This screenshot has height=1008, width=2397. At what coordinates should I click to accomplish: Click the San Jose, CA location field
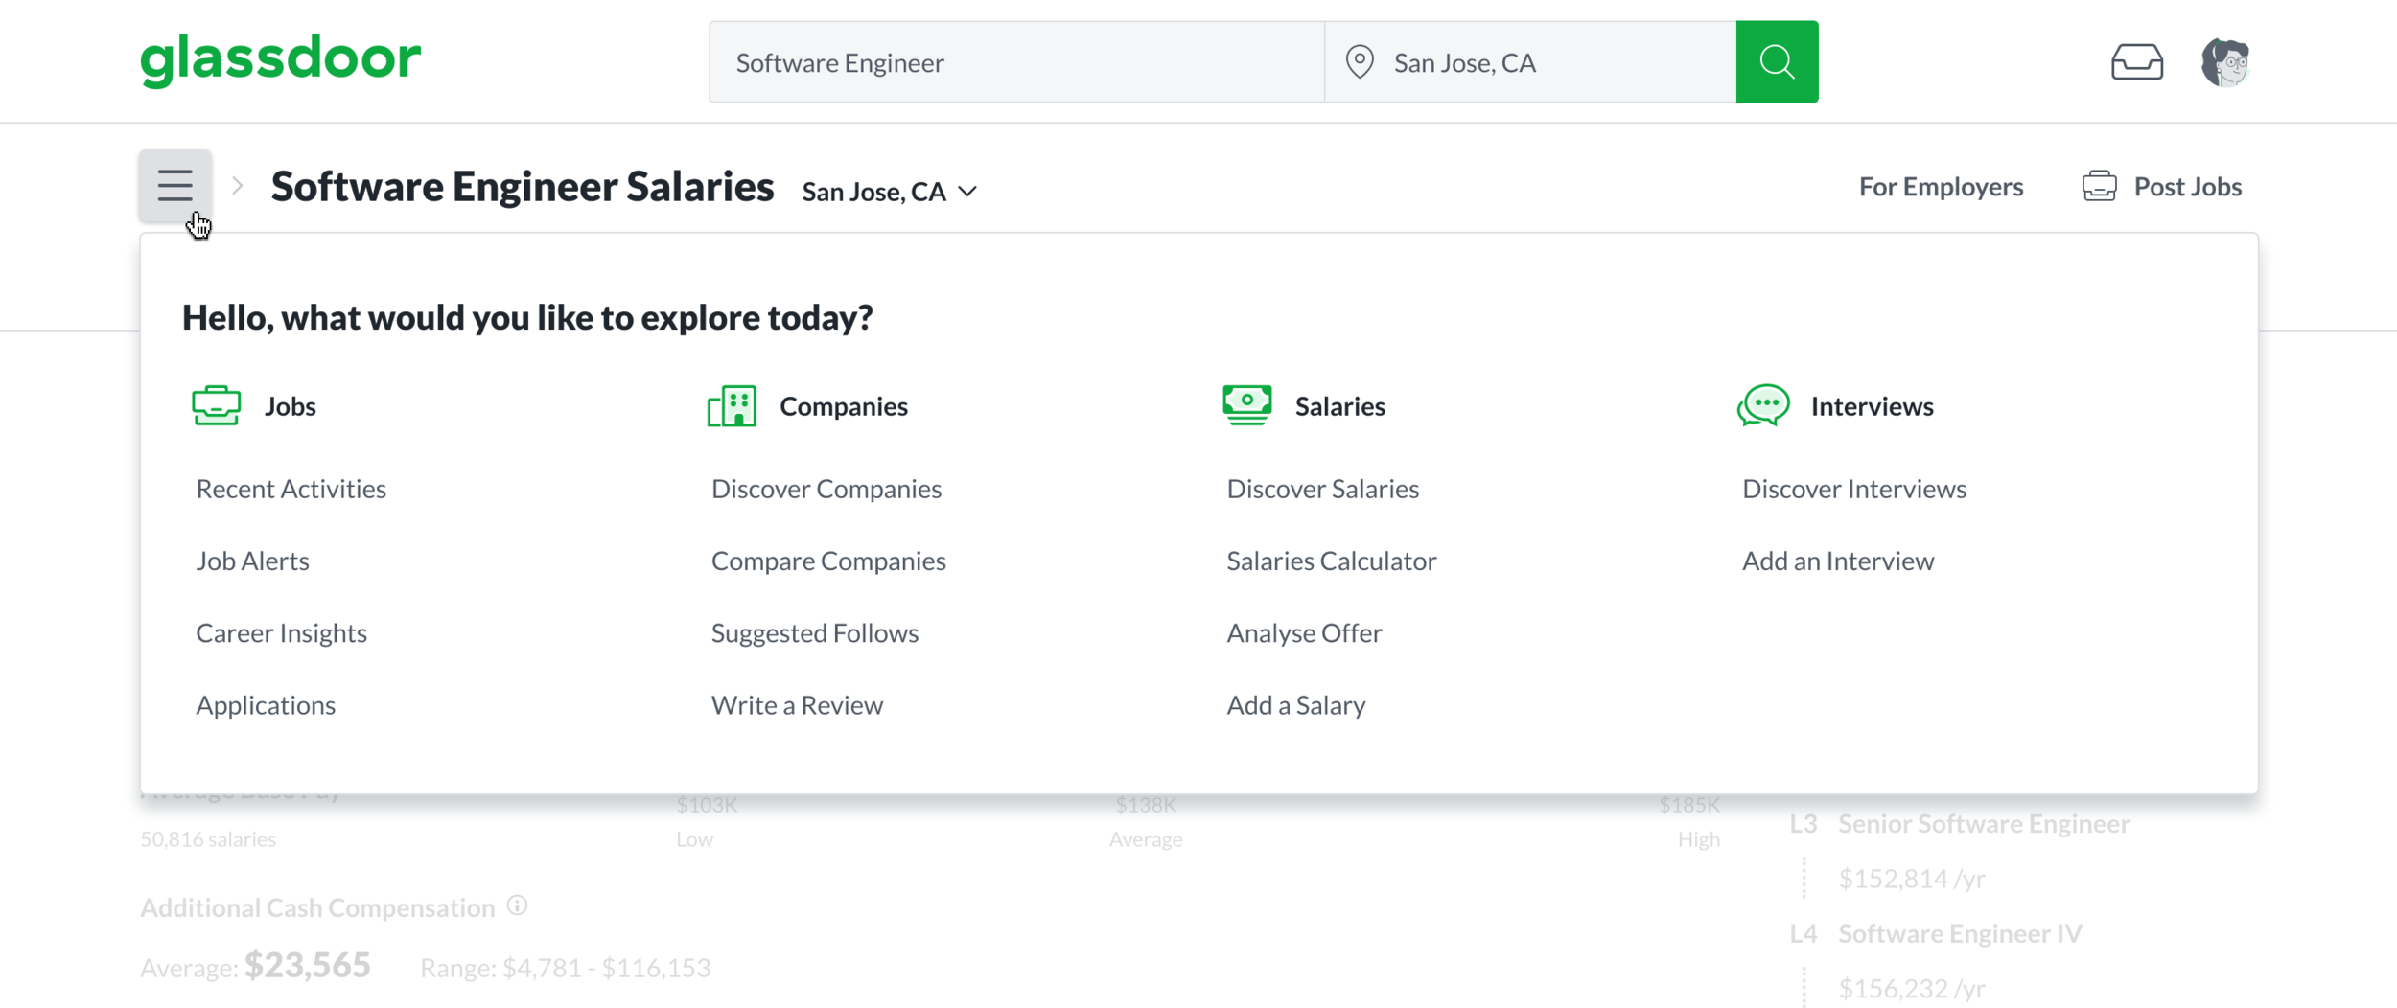pos(1530,62)
